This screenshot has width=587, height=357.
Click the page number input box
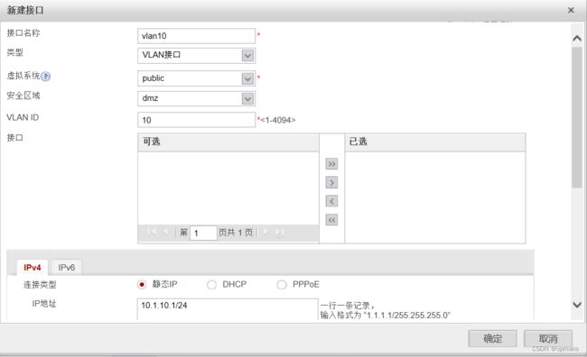pos(203,233)
